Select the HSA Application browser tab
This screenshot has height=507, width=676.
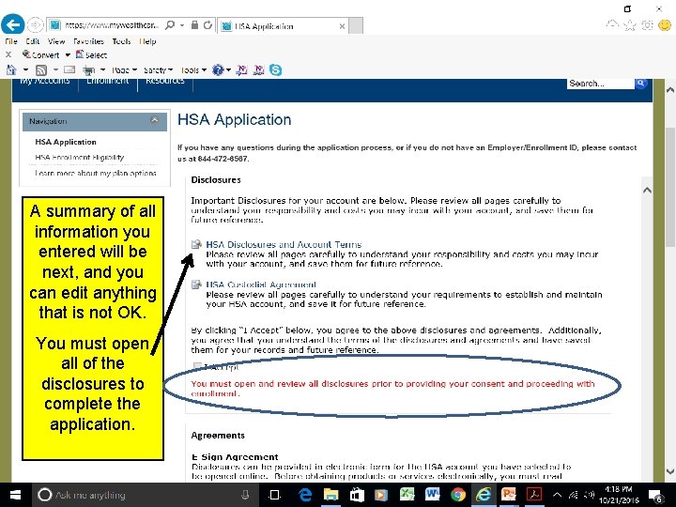tap(283, 26)
